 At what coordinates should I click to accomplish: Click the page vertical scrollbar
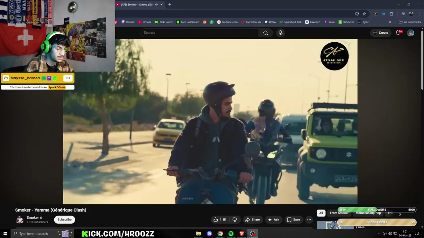click(422, 59)
